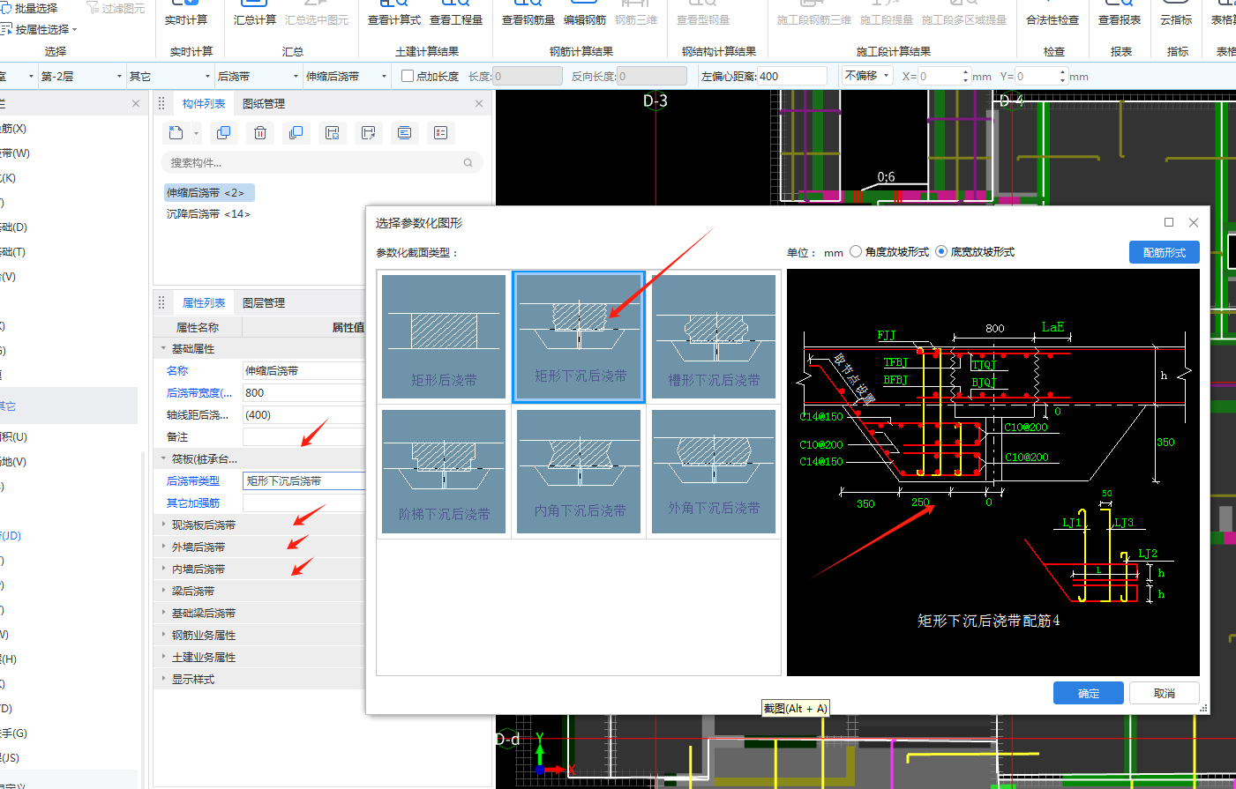
Task: Select 槽形下沉后浇带 section thumbnail
Action: coord(714,337)
